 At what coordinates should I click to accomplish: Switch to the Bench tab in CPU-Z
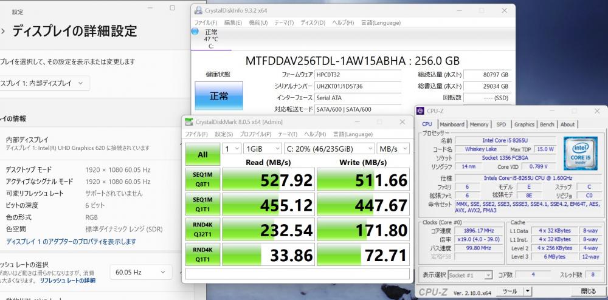(x=547, y=124)
